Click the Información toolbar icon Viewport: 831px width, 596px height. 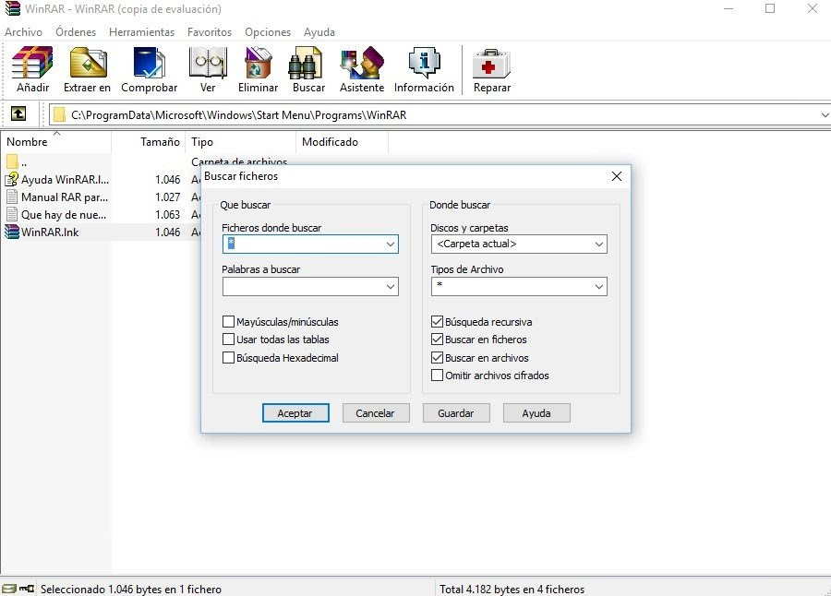[424, 63]
